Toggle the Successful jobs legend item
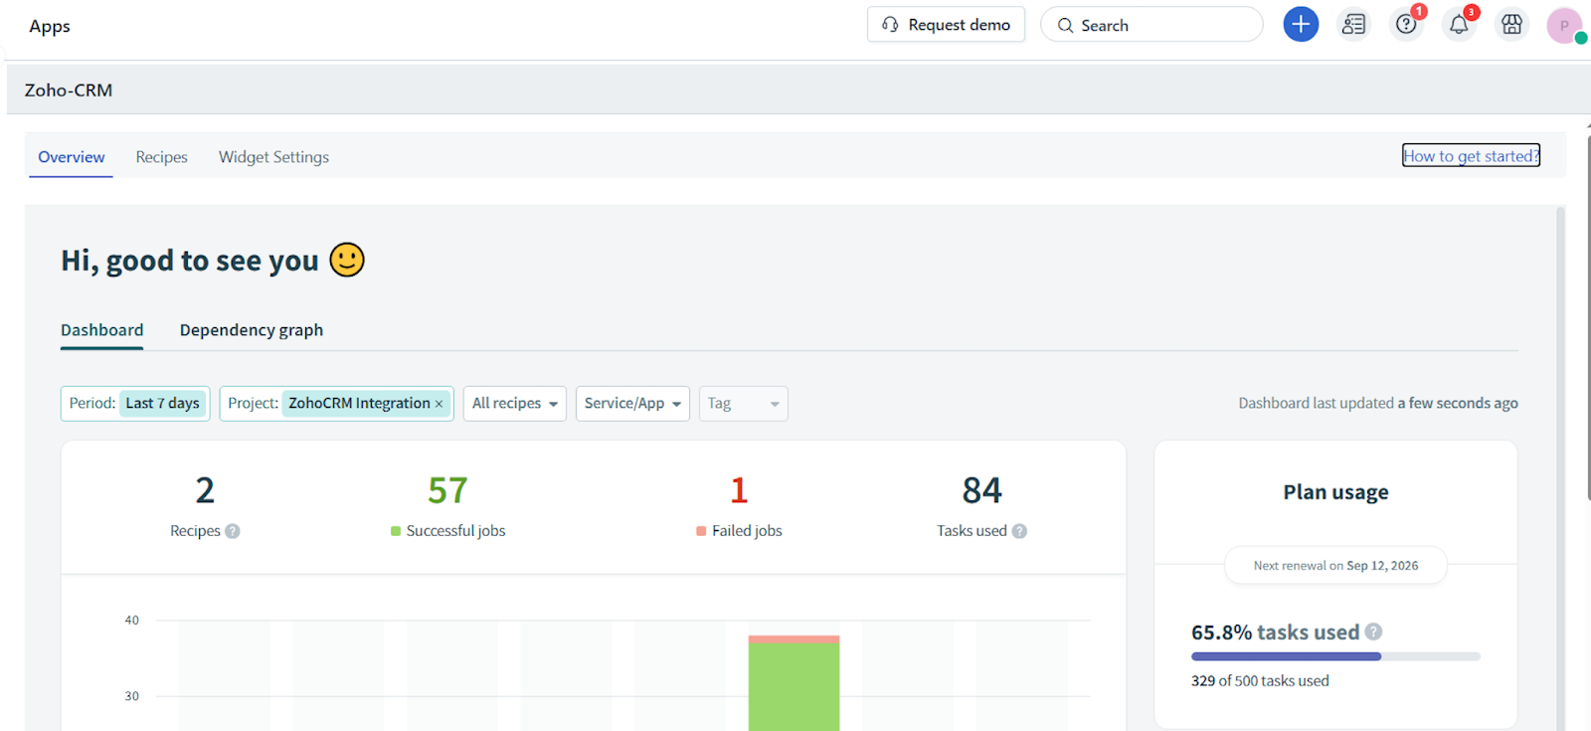 pyautogui.click(x=447, y=531)
